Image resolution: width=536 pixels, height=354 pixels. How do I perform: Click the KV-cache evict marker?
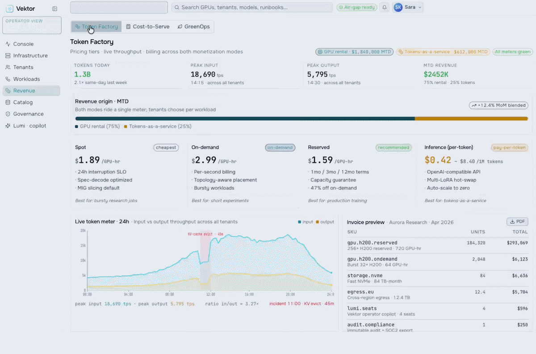coord(205,234)
